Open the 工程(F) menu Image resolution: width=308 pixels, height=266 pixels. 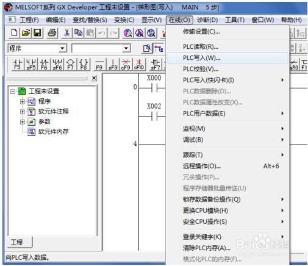(x=29, y=20)
